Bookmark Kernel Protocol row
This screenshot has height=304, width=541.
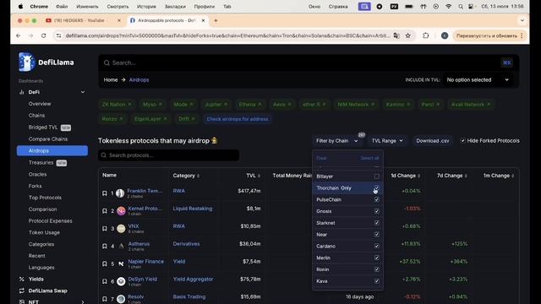(105, 211)
